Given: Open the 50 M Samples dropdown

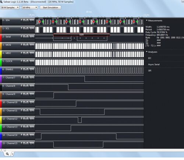Looking at the screenshot, I should (x=10, y=7).
